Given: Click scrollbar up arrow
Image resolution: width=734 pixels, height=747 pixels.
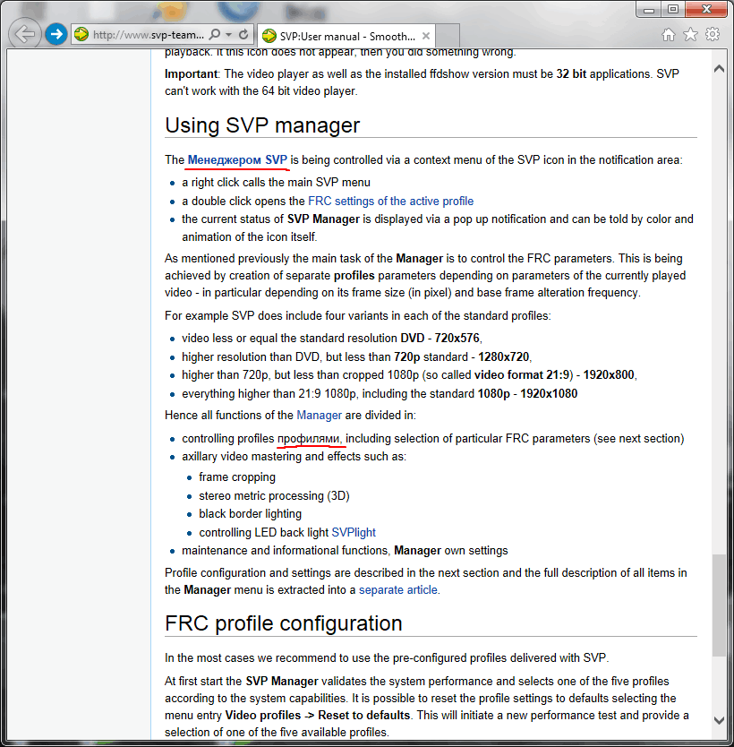Looking at the screenshot, I should tap(720, 69).
